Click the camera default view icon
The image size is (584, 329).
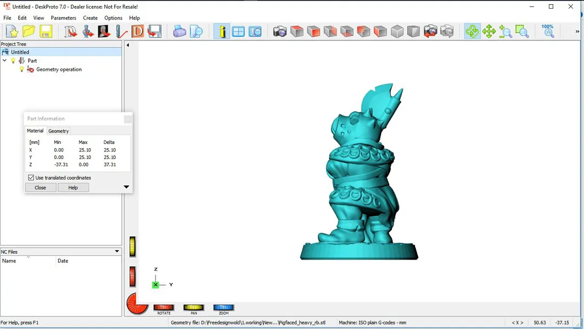(x=280, y=31)
